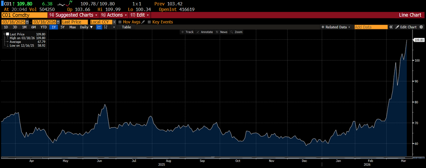Select the 3D time range

(15, 27)
